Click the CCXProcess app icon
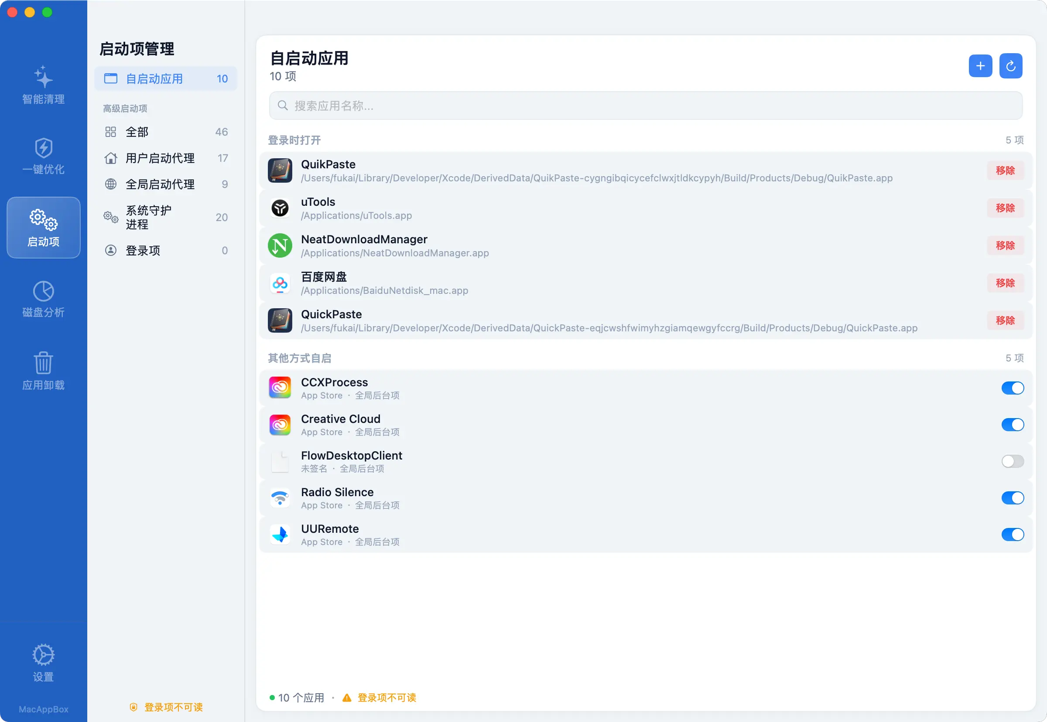The width and height of the screenshot is (1047, 722). (x=280, y=388)
